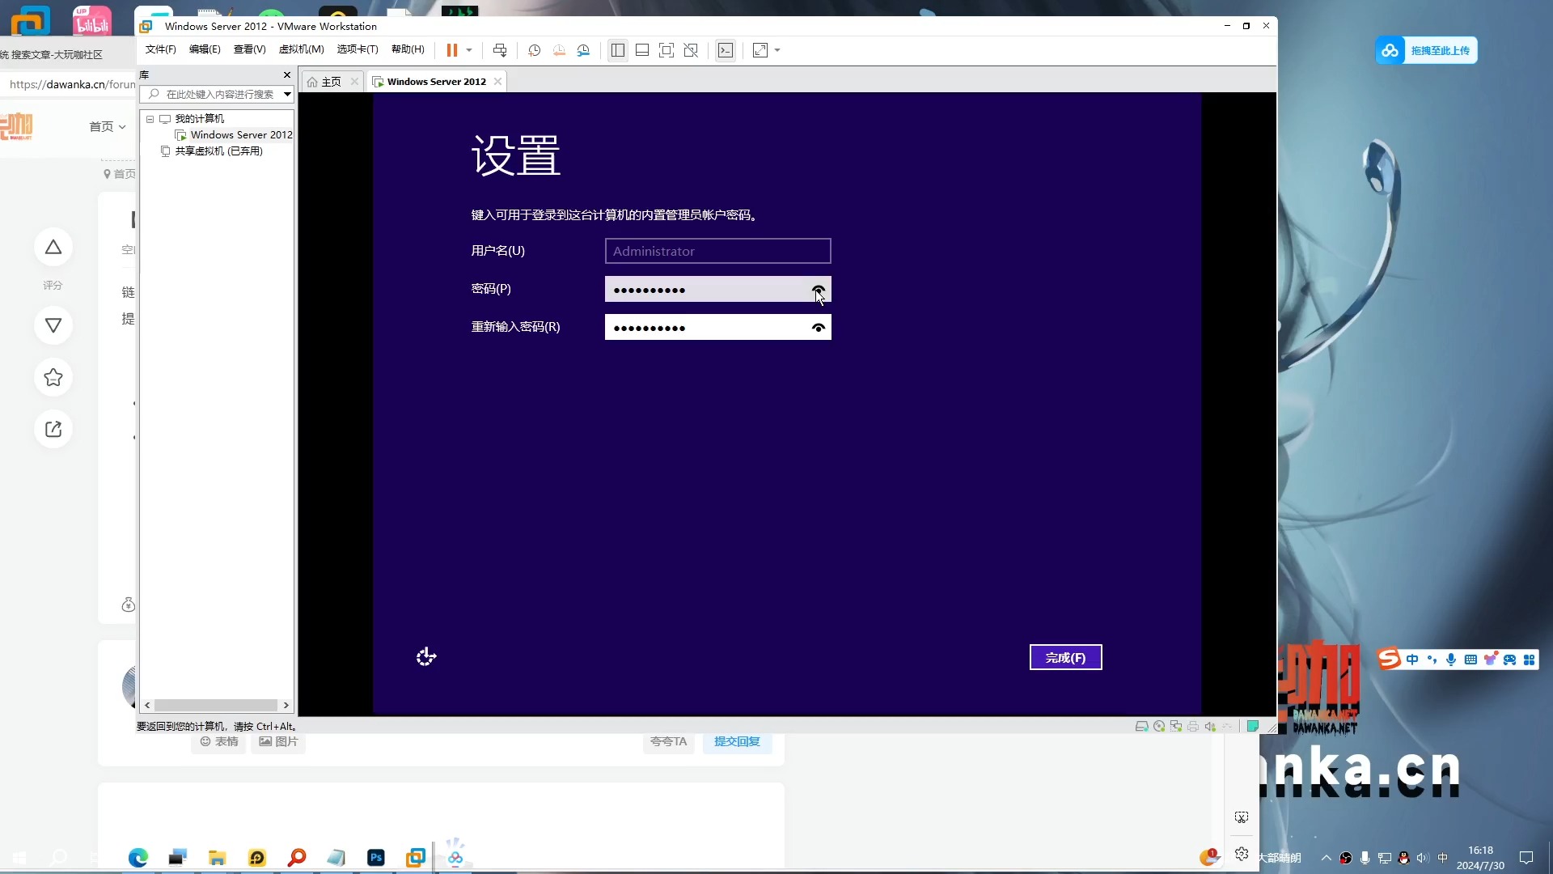Click the sound device status icon
The width and height of the screenshot is (1553, 874).
[1211, 726]
